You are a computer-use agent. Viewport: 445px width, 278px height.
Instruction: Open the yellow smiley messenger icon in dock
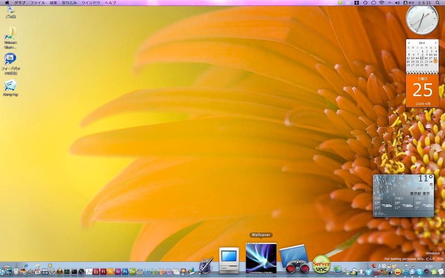[398, 272]
